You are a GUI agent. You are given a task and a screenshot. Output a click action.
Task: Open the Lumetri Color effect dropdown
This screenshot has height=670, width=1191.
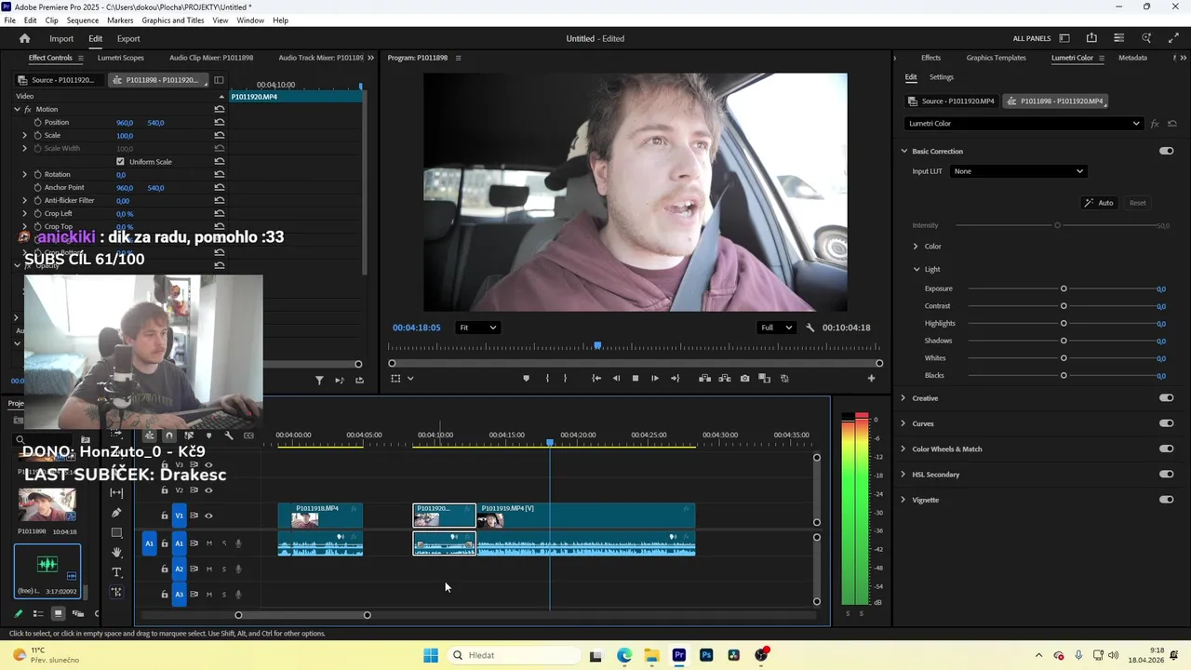click(1024, 123)
